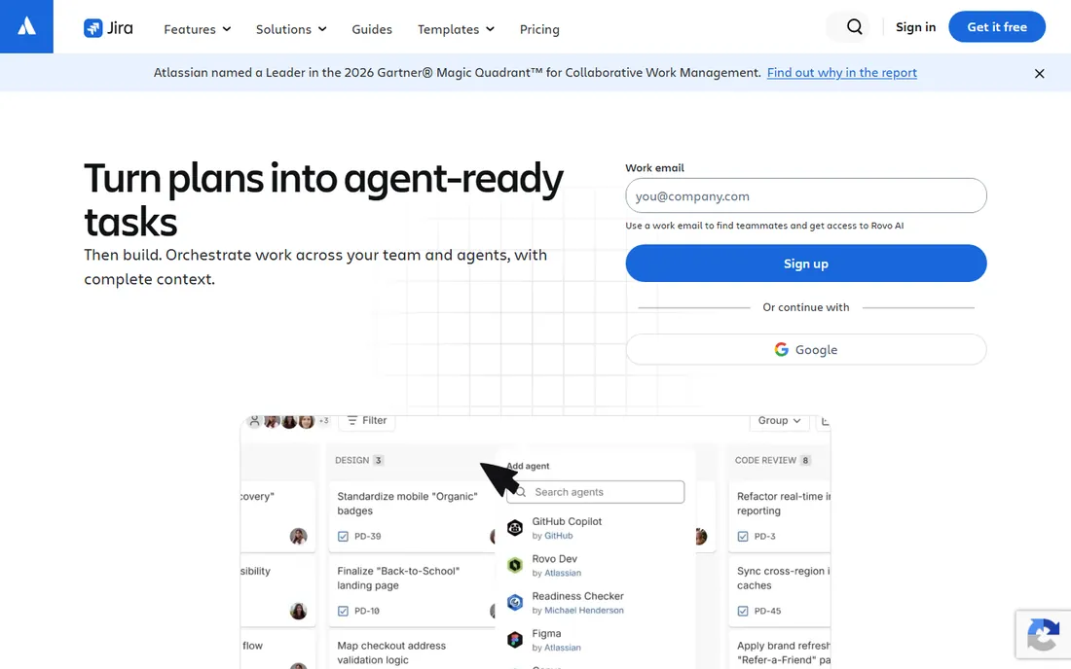
Task: Expand the Solutions menu
Action: tap(291, 29)
